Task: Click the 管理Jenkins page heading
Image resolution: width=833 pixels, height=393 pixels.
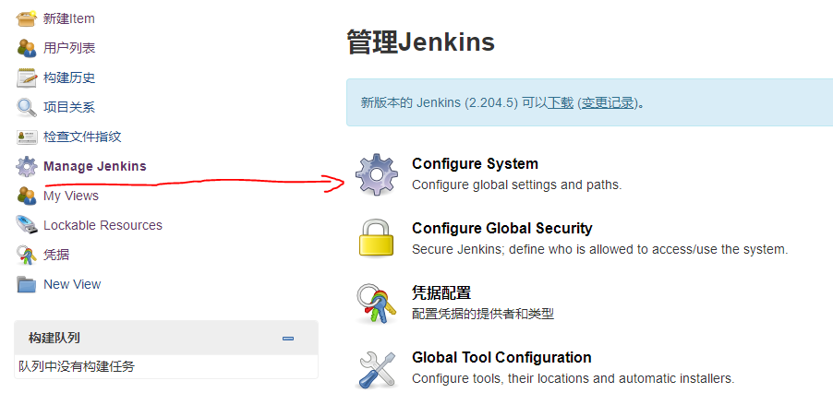Action: [421, 42]
